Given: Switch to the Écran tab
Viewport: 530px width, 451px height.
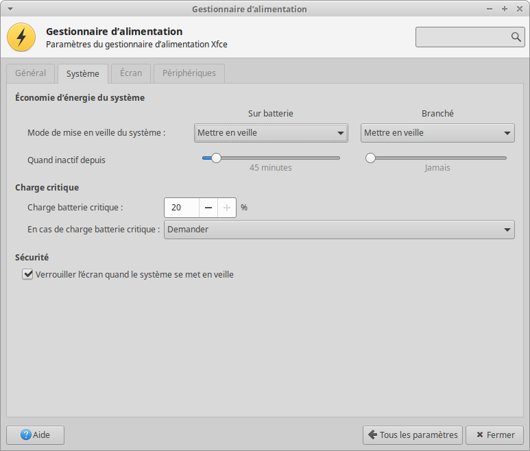Looking at the screenshot, I should (x=130, y=73).
